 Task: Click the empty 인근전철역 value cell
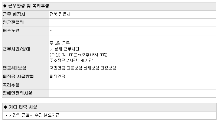coord(132,23)
